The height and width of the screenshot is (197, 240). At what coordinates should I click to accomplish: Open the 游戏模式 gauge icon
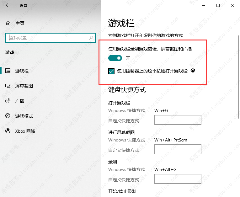(x=8, y=116)
